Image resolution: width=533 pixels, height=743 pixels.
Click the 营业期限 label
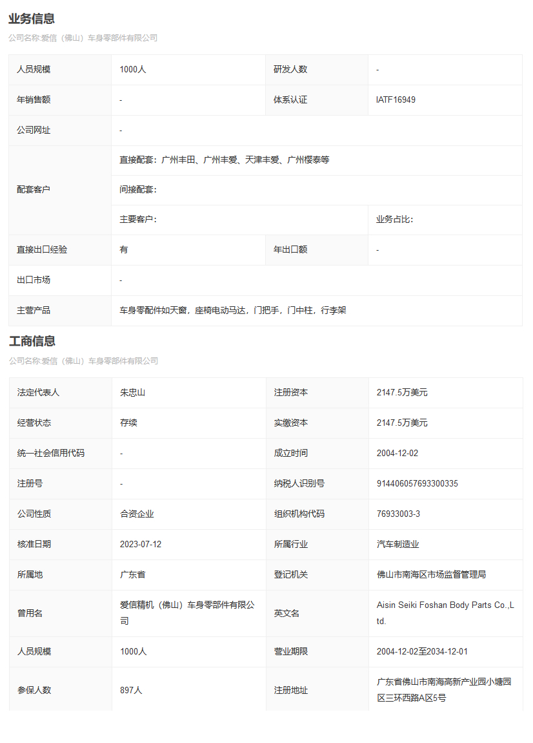(290, 651)
